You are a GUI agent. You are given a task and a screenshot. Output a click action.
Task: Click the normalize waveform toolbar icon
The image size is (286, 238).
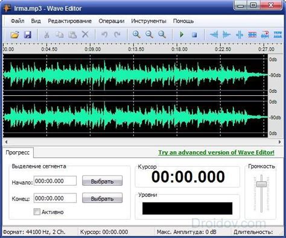click(252, 34)
